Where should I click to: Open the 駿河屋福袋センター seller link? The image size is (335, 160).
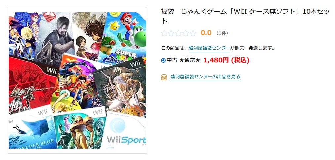coord(209,48)
